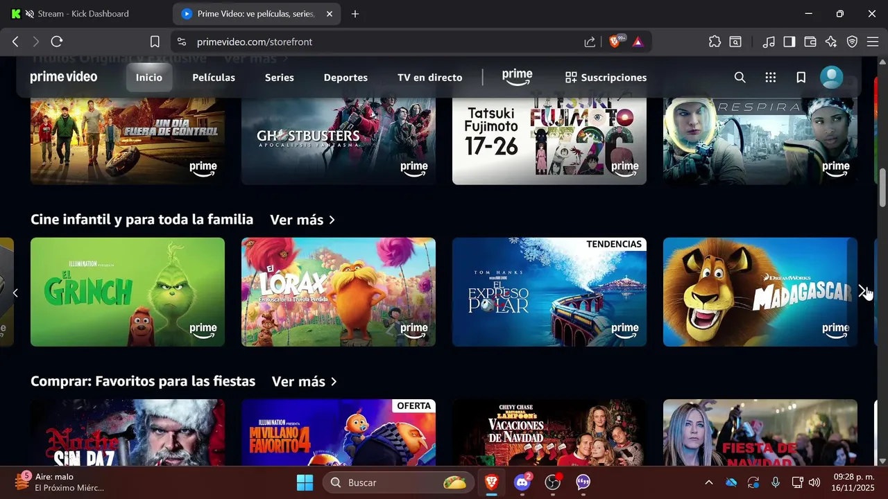Reload the page with refresh icon
Screen dimensions: 888x499
coord(57,42)
